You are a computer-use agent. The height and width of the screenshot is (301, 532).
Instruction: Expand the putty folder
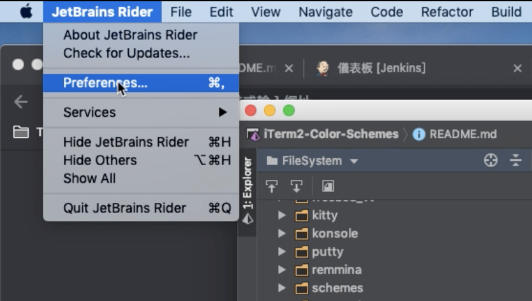pyautogui.click(x=281, y=251)
